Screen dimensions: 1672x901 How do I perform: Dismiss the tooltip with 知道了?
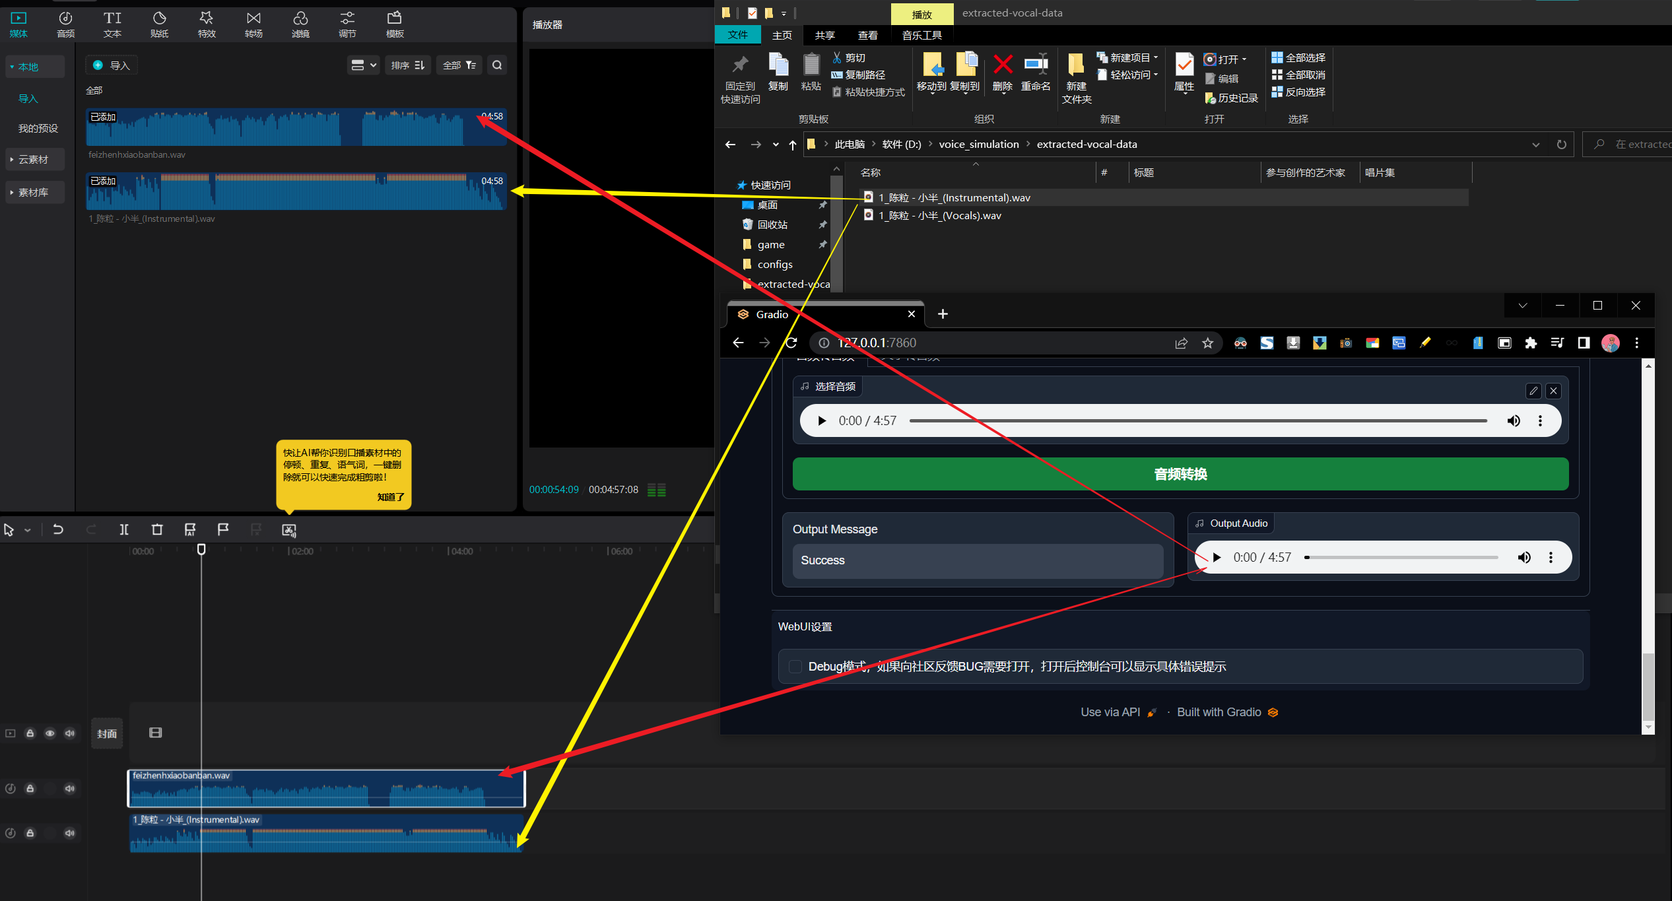390,497
